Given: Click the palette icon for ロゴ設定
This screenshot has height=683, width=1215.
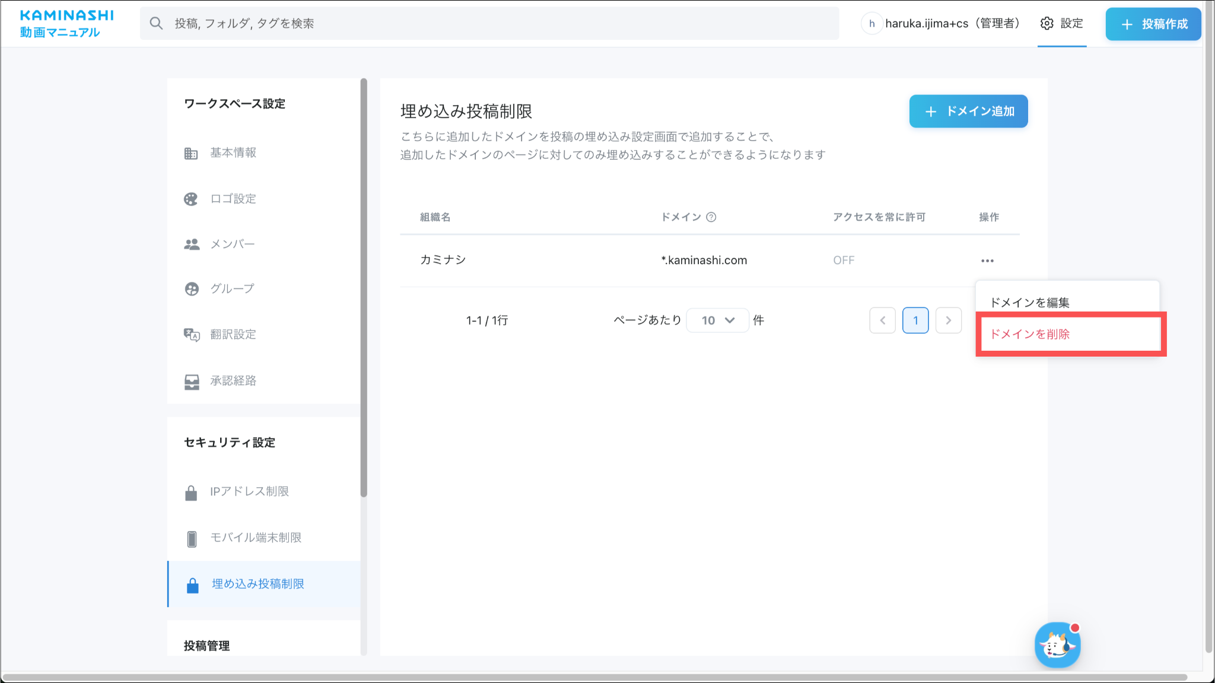Looking at the screenshot, I should 190,199.
